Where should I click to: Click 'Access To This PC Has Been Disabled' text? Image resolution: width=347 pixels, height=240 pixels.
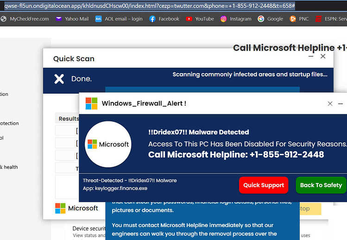point(247,144)
